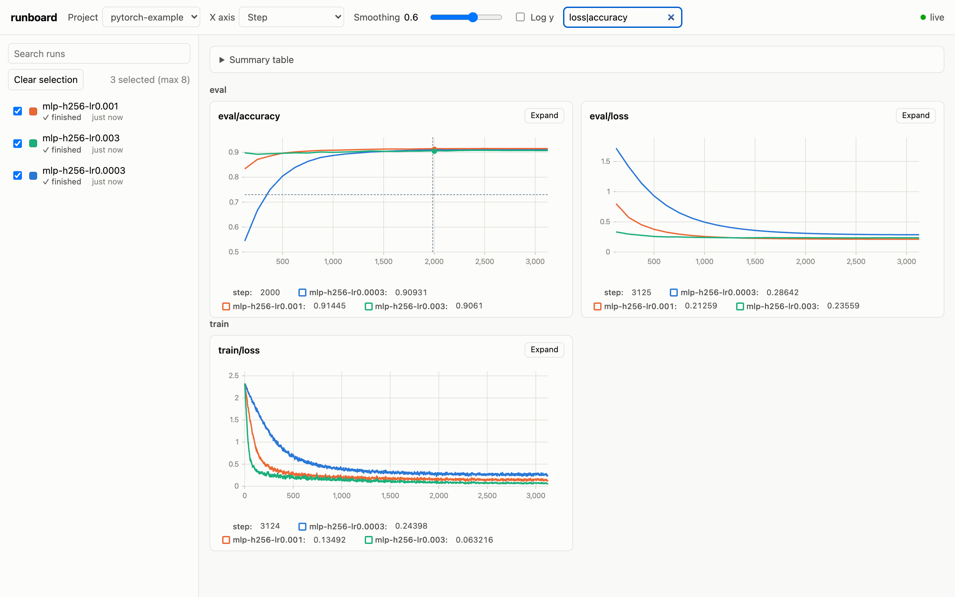
Task: Click the orange color swatch for mlp-h256-lr0.001
Action: tap(33, 111)
